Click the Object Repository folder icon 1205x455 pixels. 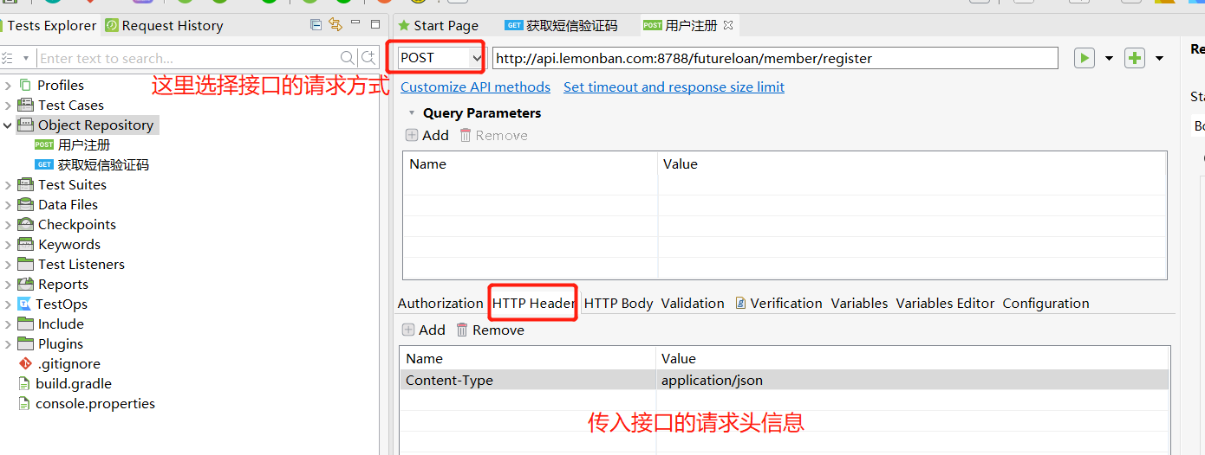point(25,125)
